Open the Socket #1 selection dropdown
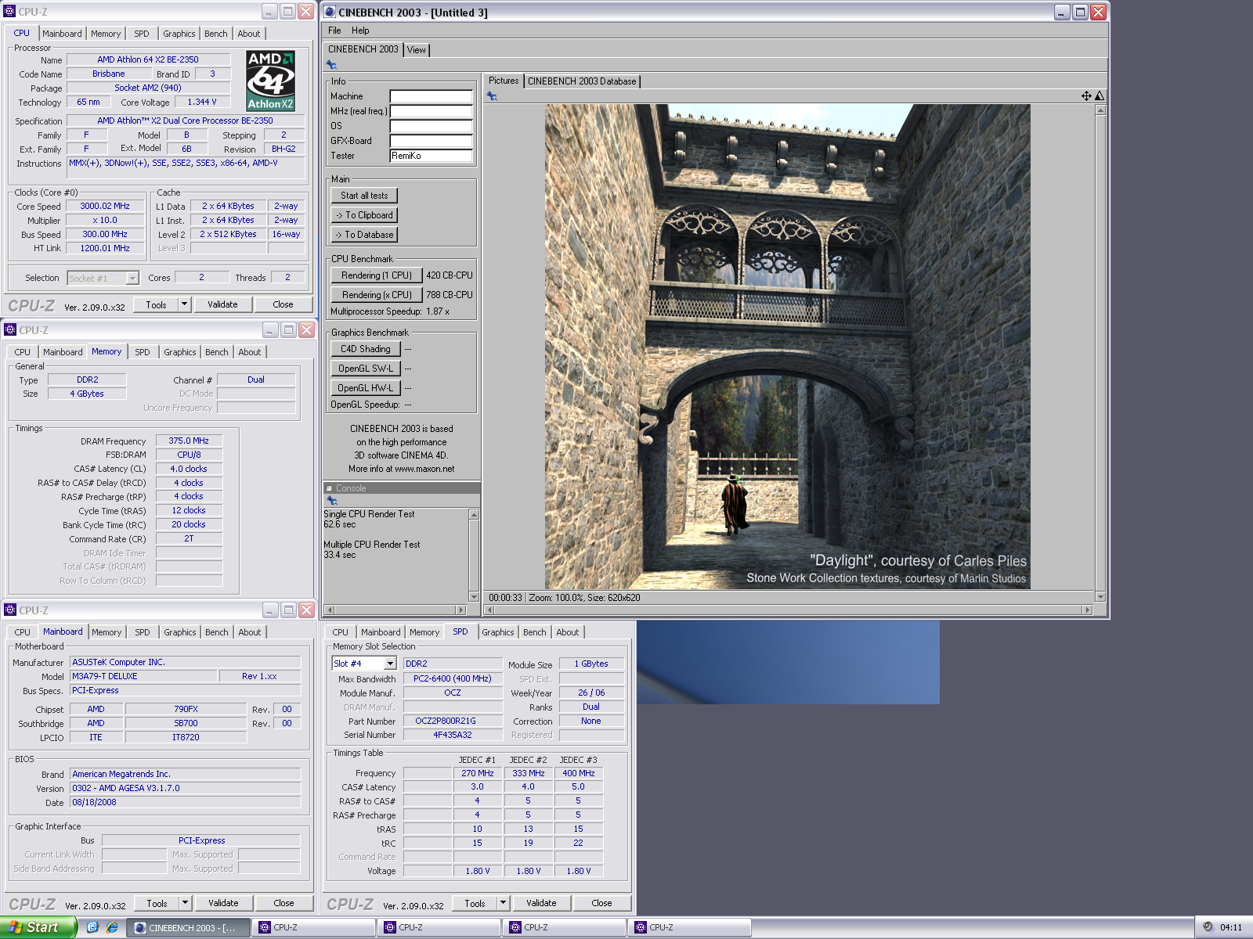Screen dimensions: 1253x939 point(132,278)
